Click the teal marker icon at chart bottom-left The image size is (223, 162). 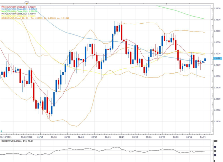coord(2,130)
